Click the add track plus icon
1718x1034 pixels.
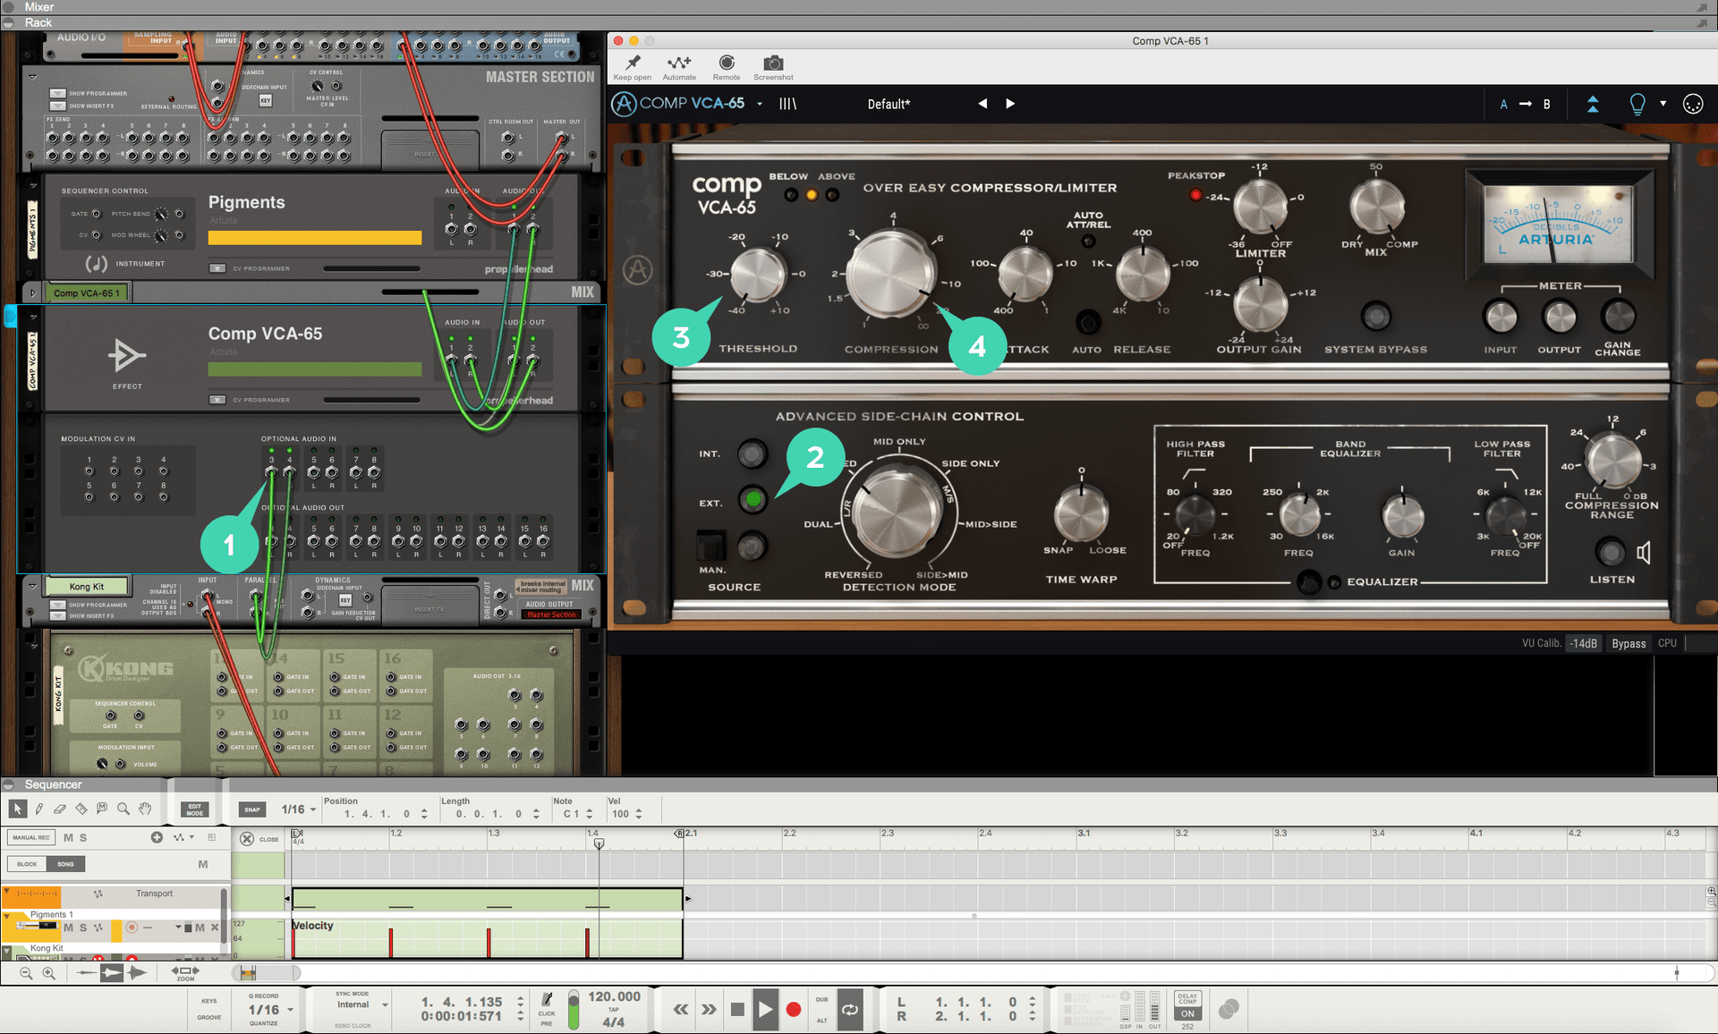pyautogui.click(x=157, y=837)
